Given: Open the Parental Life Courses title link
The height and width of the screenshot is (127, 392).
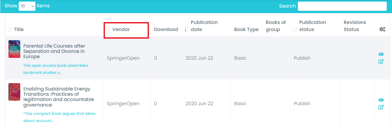Looking at the screenshot, I should point(54,51).
